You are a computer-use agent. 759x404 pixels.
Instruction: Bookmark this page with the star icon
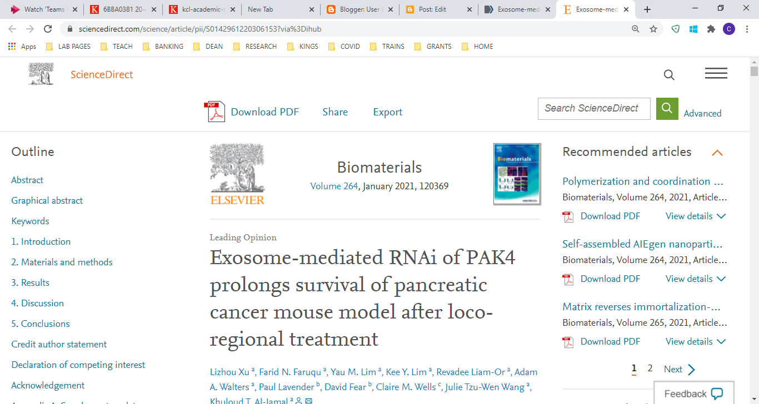tap(653, 29)
